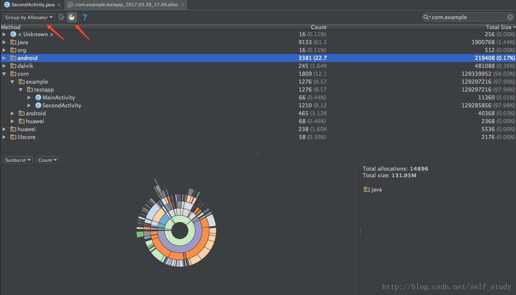Clear the com.example search filter
Screen dimensions: 516x295
point(510,17)
